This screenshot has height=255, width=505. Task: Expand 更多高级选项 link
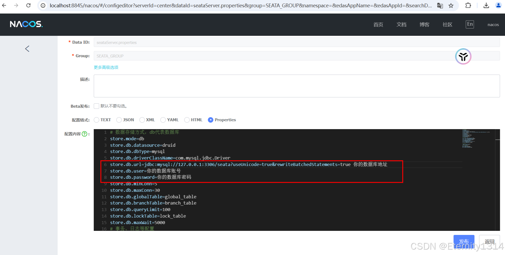[106, 67]
